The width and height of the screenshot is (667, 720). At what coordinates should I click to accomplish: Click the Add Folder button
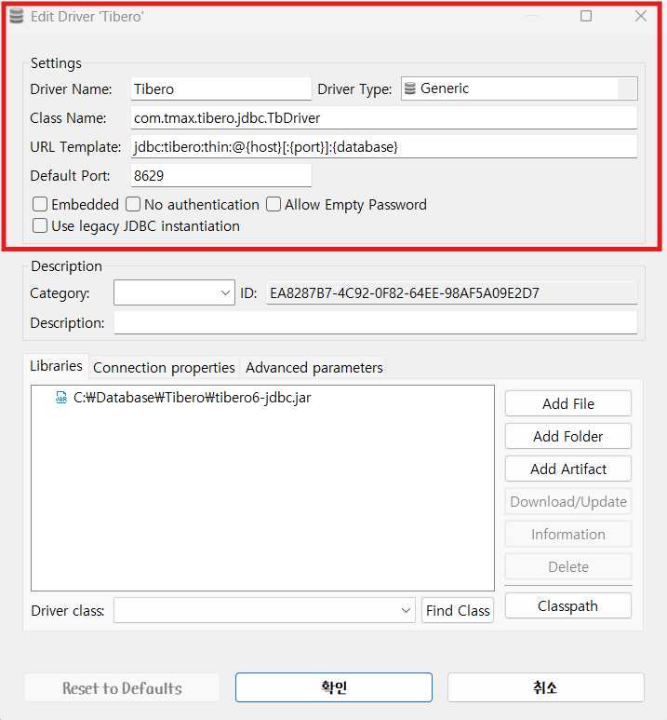point(567,436)
